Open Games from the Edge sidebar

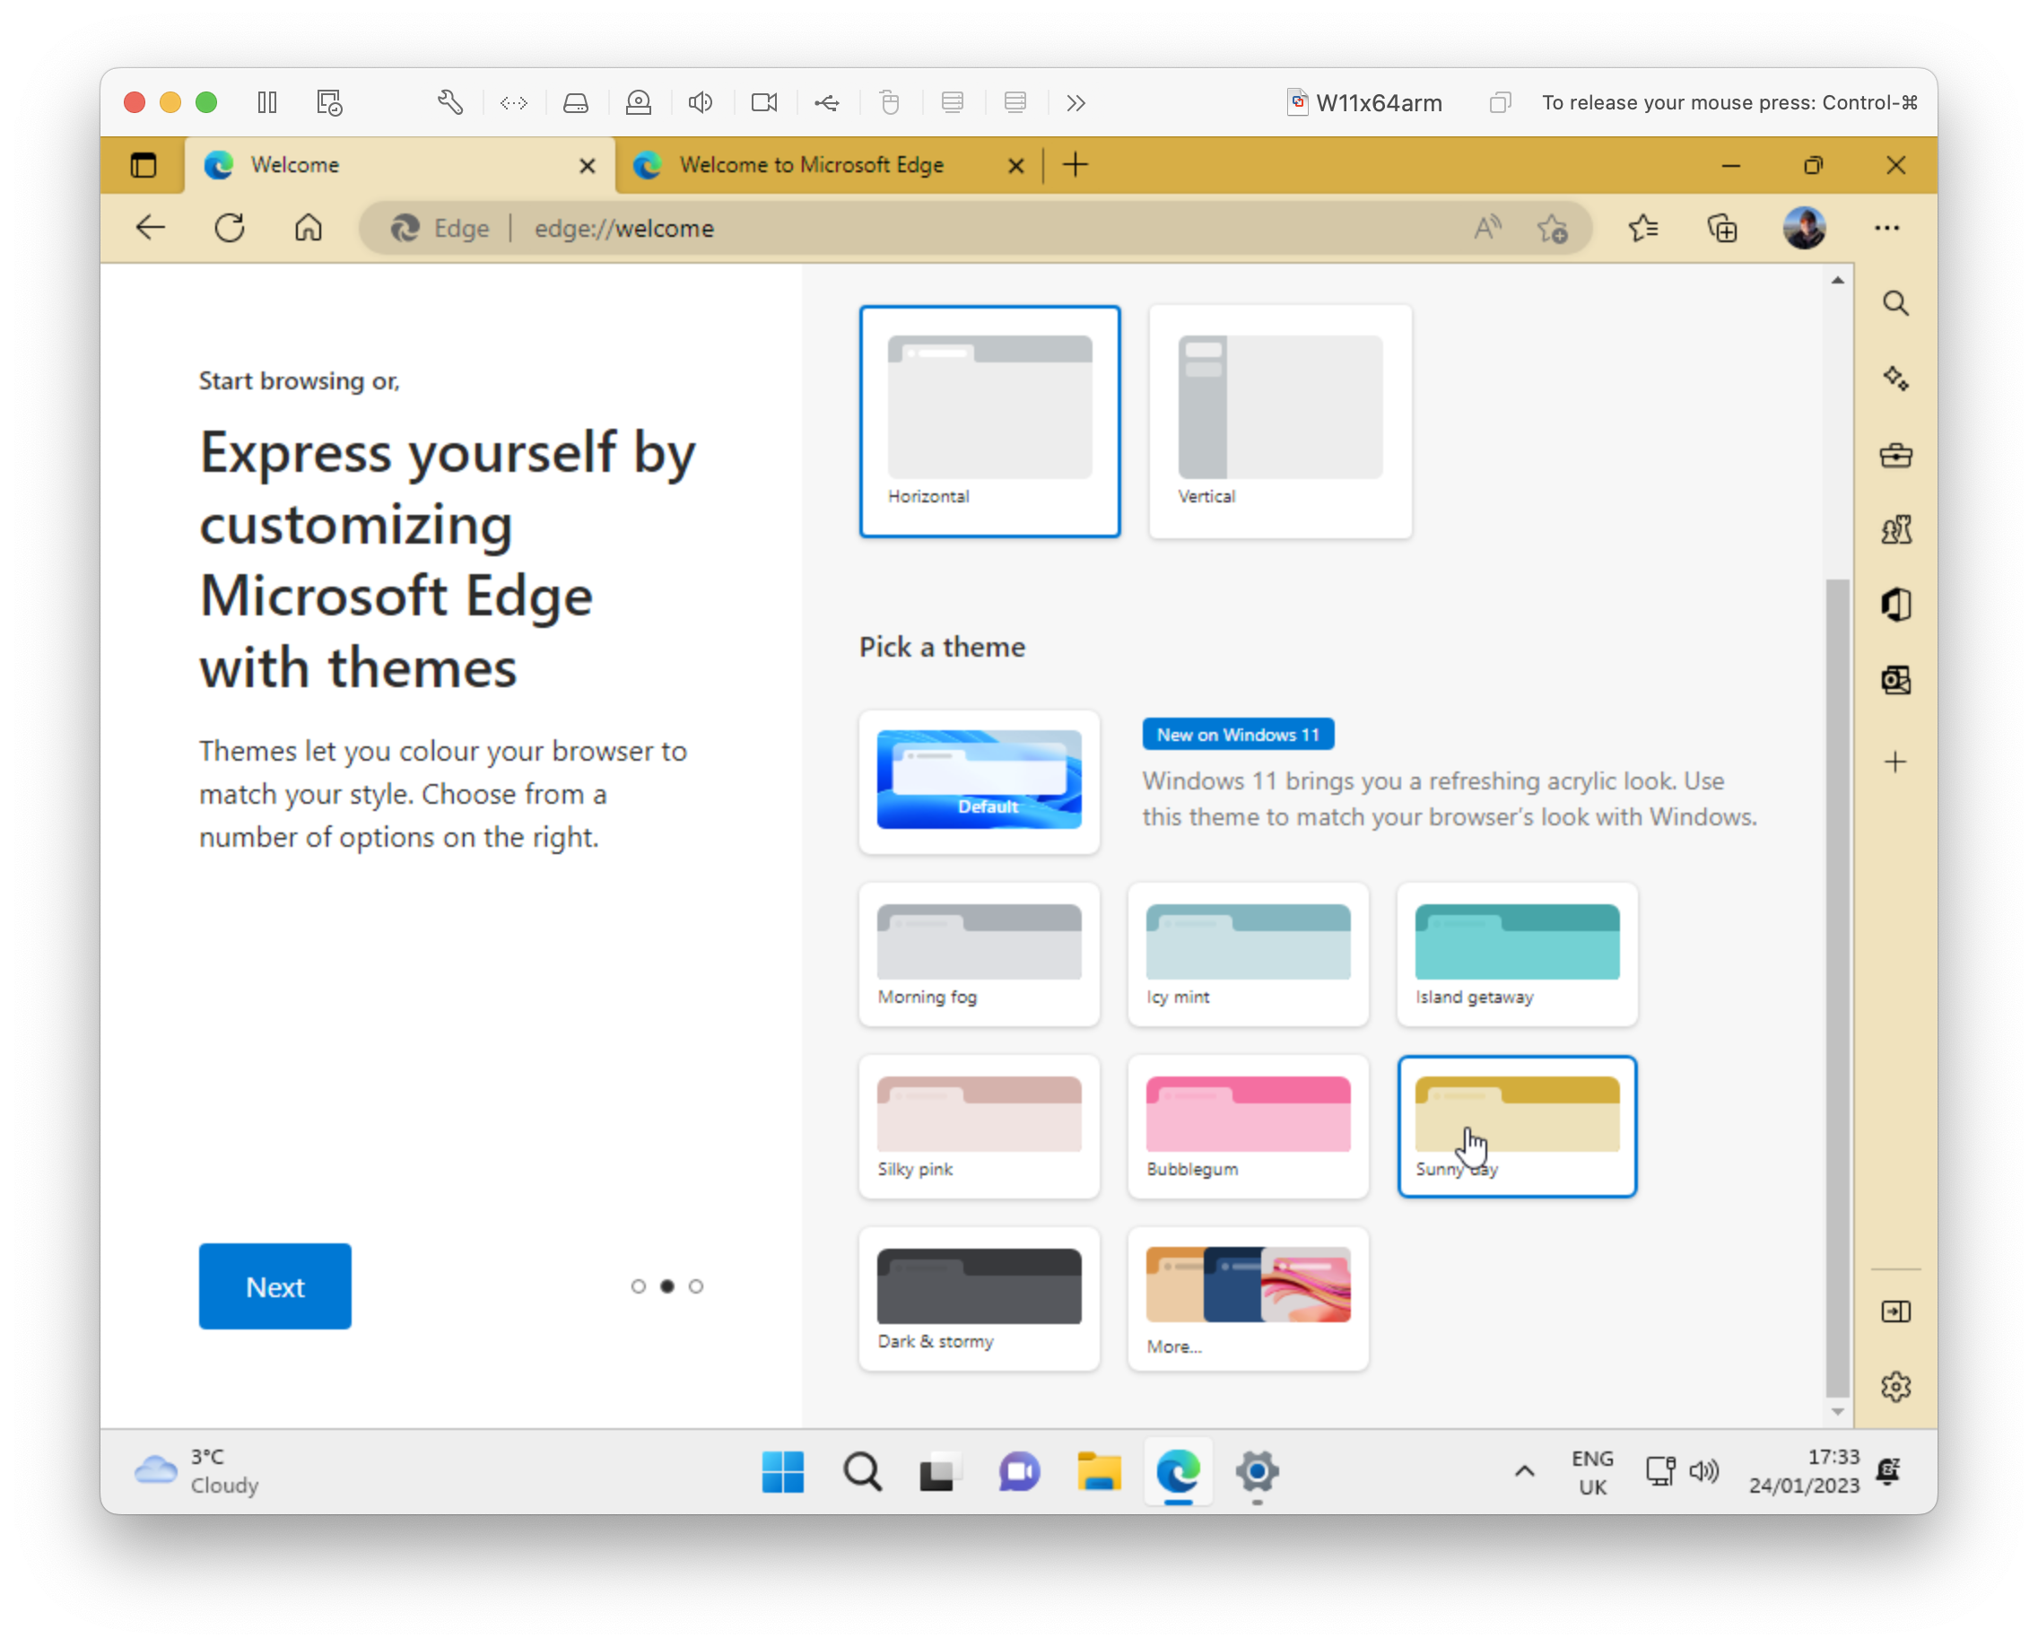[x=1895, y=529]
